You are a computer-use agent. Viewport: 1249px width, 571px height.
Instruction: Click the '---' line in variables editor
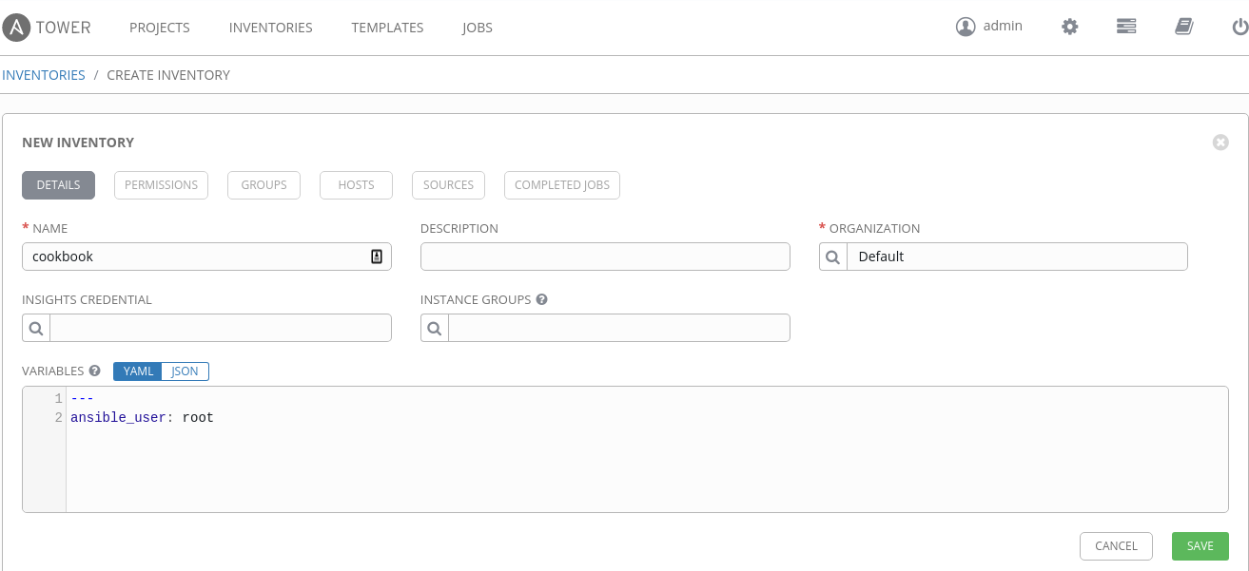tap(82, 398)
